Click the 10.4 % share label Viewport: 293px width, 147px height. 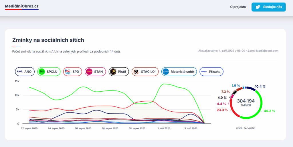(260, 86)
